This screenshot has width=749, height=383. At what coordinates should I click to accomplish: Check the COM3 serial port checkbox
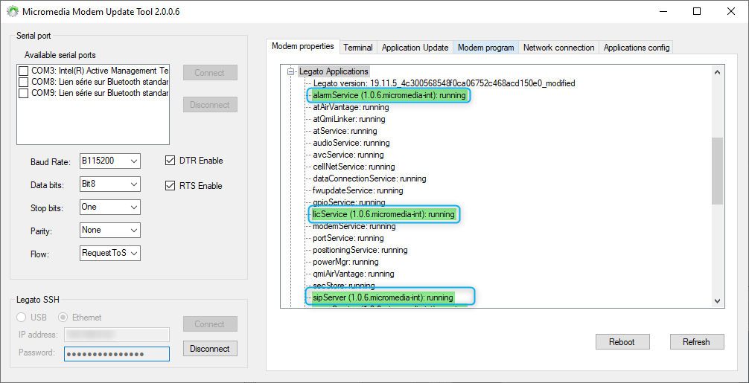pos(24,71)
